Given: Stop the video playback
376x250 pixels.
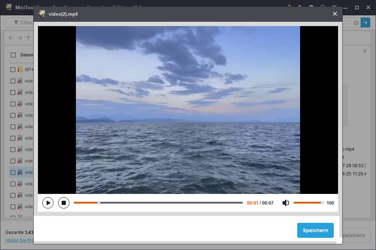Looking at the screenshot, I should pos(64,202).
